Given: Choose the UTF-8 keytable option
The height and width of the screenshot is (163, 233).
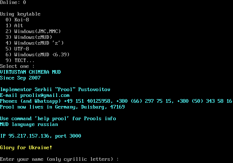Looking at the screenshot, I should (x=21, y=49).
